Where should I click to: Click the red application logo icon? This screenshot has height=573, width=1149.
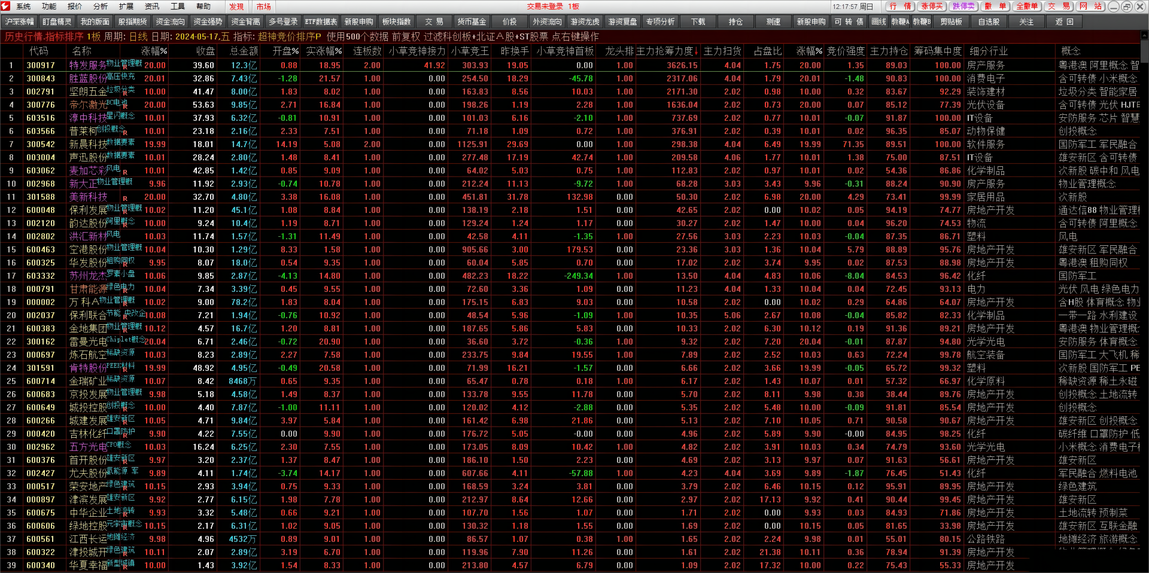coord(5,7)
